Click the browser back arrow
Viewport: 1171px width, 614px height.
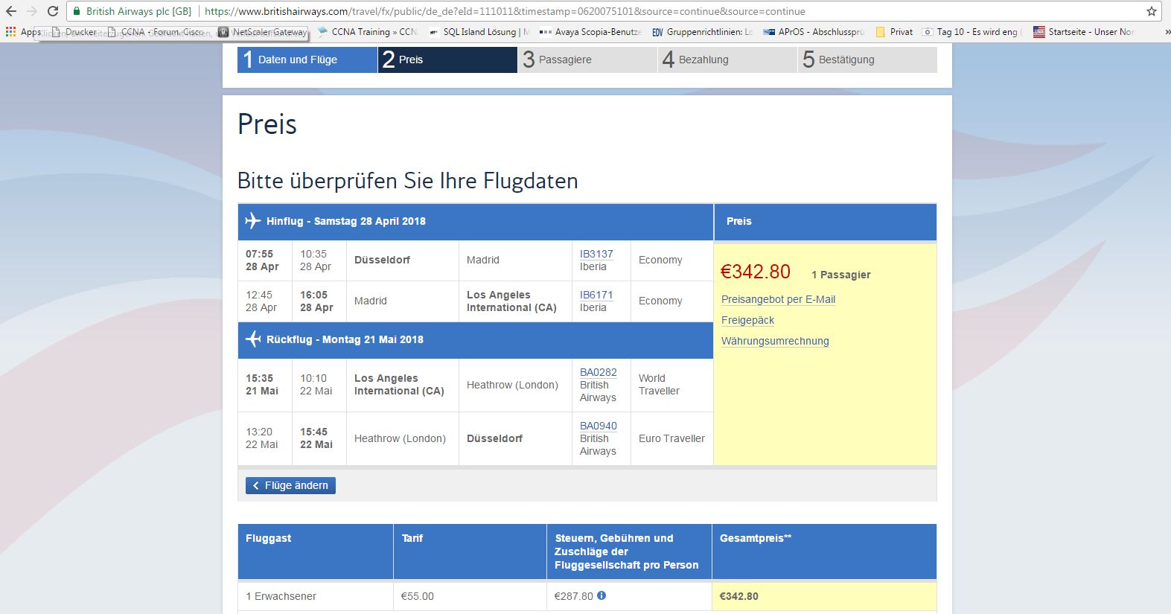click(x=11, y=11)
